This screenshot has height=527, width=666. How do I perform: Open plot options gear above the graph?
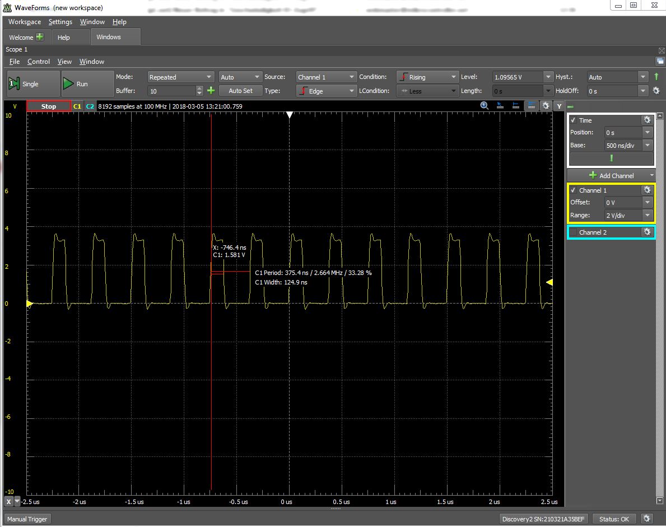coord(546,106)
